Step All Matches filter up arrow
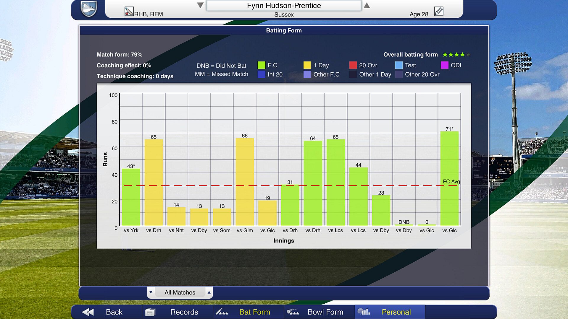 click(x=209, y=292)
